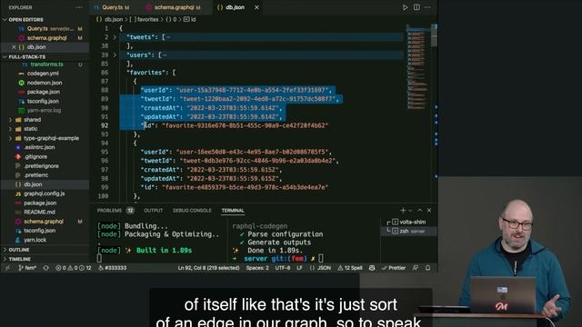Switch to the Query.ts tab
This screenshot has height=327, width=582.
point(111,7)
